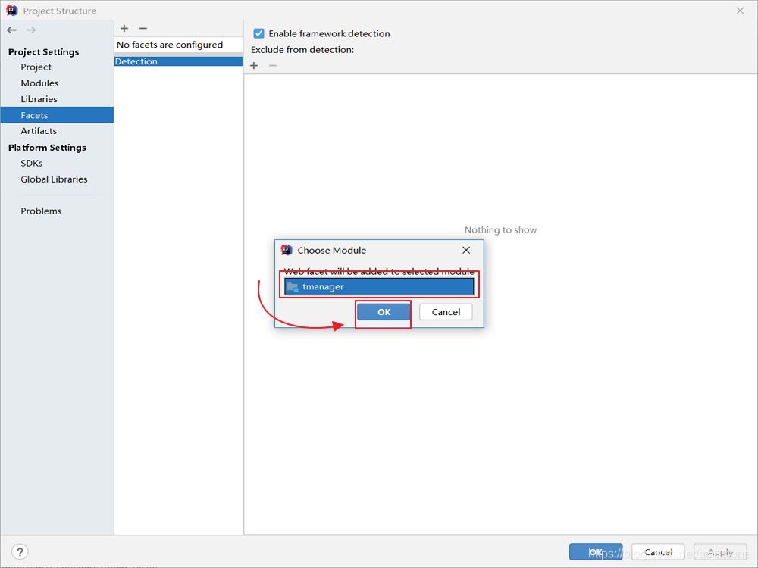Open the Global Libraries section
The height and width of the screenshot is (568, 758).
pyautogui.click(x=54, y=179)
